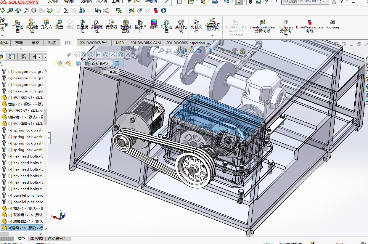This screenshot has width=368, height=244.
Task: Open the Costing tool
Action: 333,24
